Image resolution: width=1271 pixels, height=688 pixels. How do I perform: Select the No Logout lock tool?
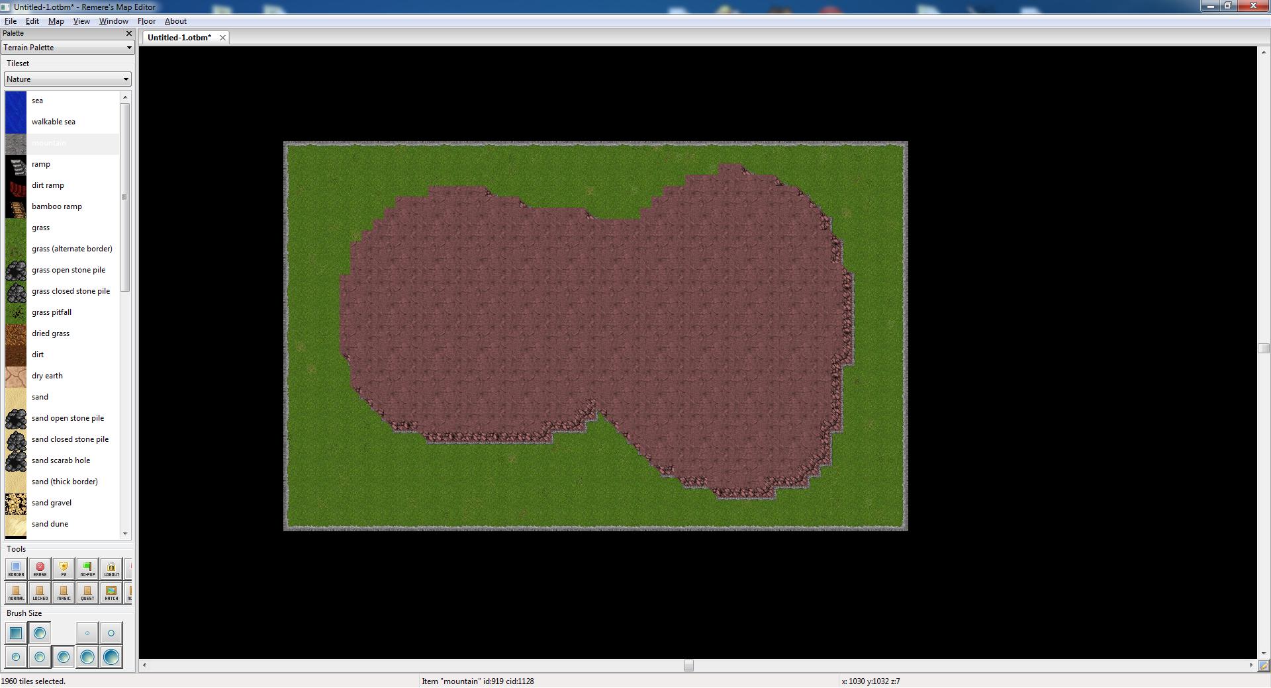(x=111, y=569)
